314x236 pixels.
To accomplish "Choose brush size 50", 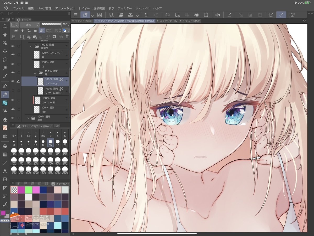I will click(x=36, y=151).
